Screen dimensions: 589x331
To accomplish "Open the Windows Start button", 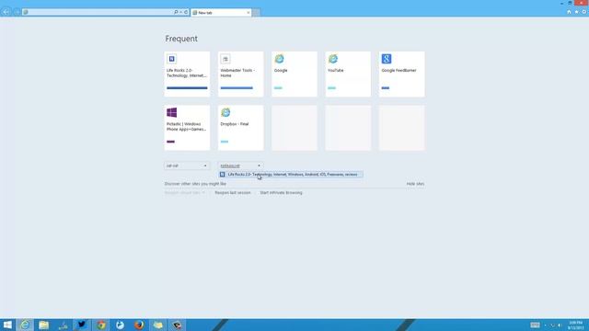I will tap(7, 325).
